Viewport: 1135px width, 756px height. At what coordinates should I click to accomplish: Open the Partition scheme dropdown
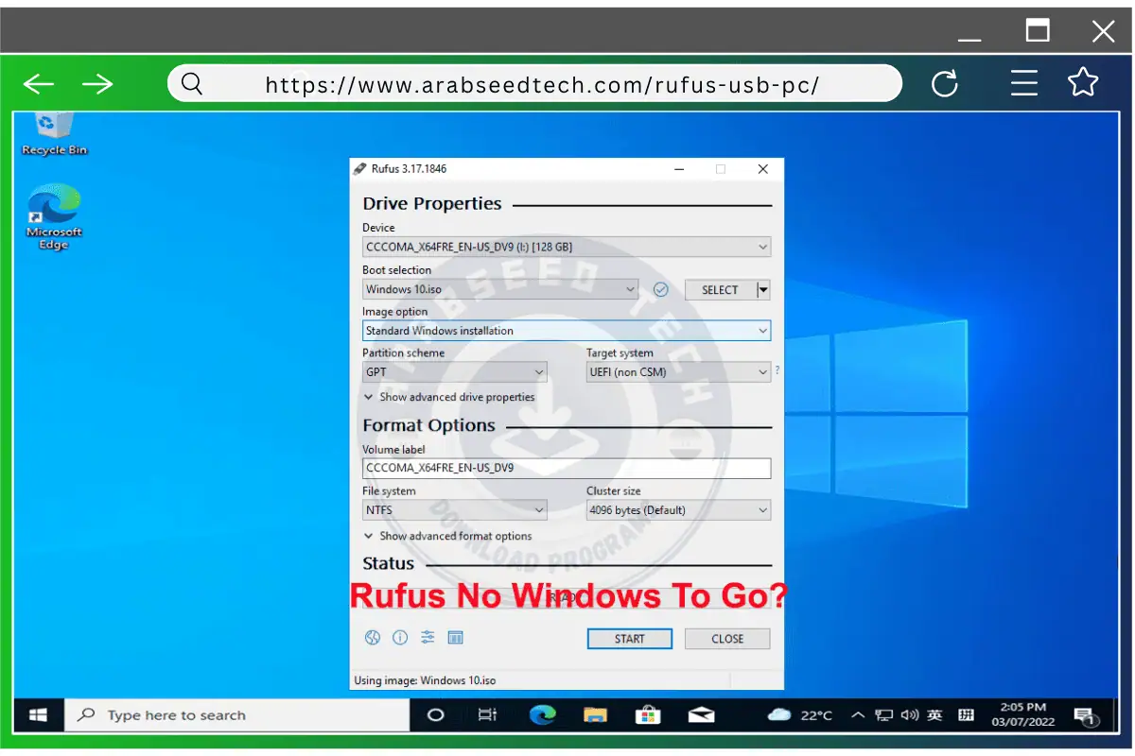pos(538,371)
